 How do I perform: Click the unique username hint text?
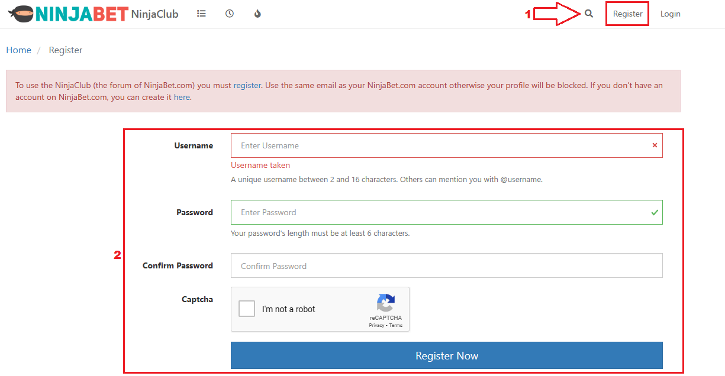point(386,179)
